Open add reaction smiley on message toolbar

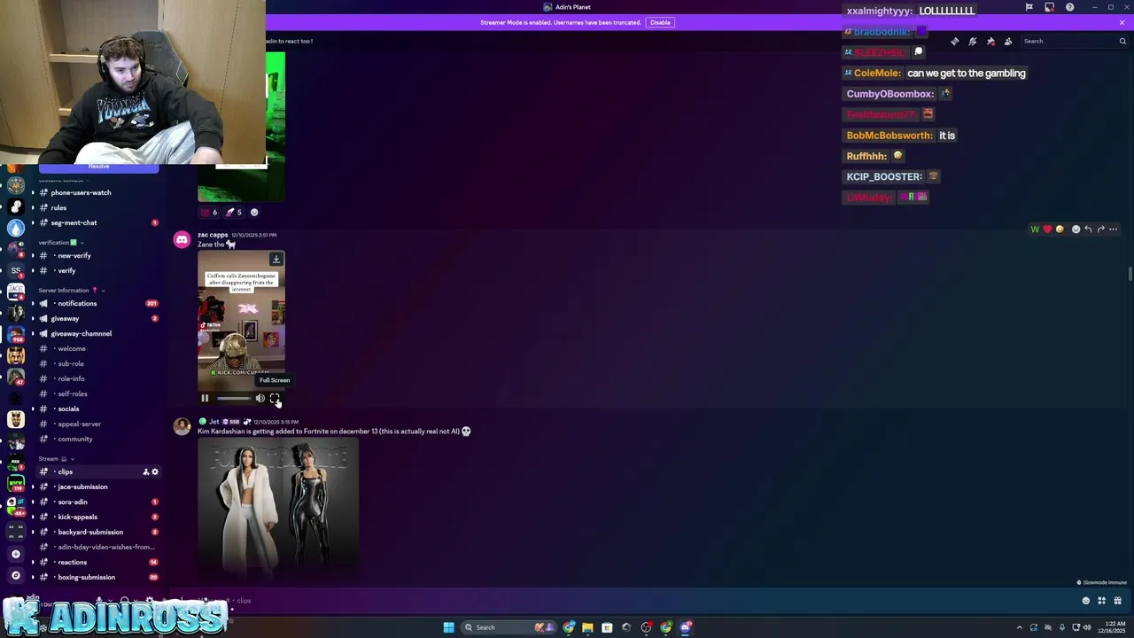(1076, 230)
